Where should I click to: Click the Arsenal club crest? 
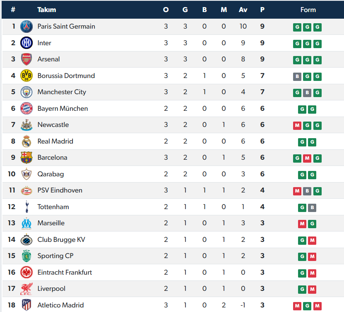(x=26, y=59)
